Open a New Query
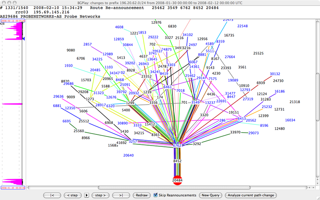The image size is (320, 200). [211, 195]
